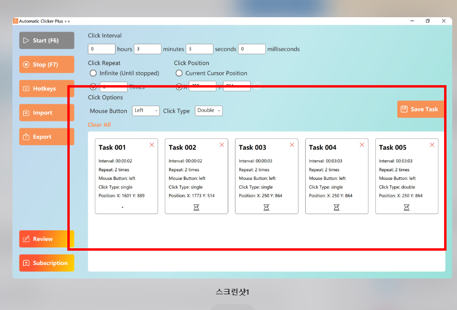
Task: Start the auto clicker with Start (F6)
Action: pos(47,40)
